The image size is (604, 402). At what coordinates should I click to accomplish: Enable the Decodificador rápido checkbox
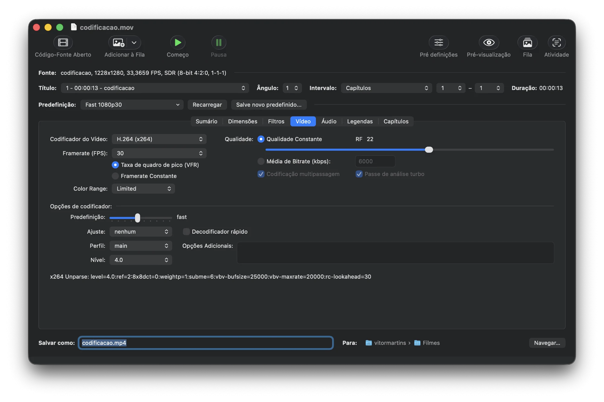pos(186,231)
